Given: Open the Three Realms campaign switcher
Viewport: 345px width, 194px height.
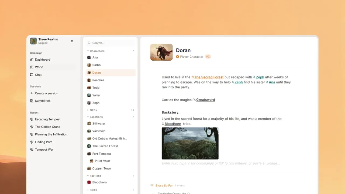Looking at the screenshot, I should 52,41.
